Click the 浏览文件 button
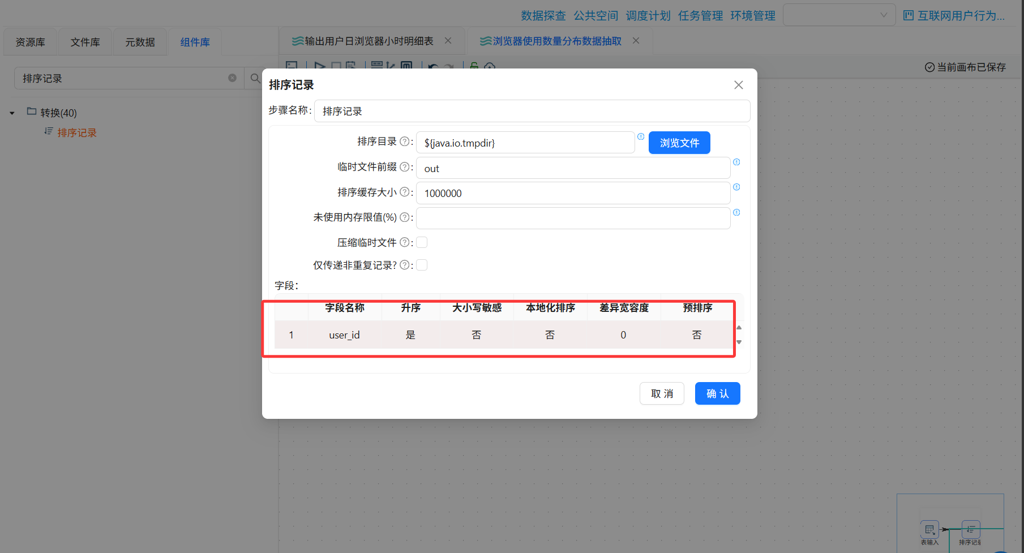The height and width of the screenshot is (553, 1024). [679, 143]
